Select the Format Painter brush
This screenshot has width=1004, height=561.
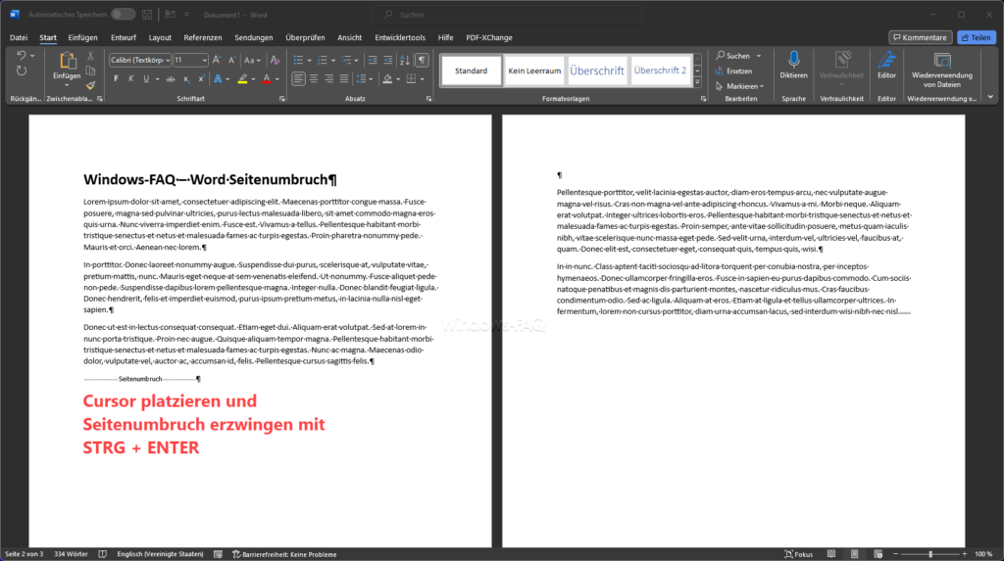pyautogui.click(x=90, y=85)
